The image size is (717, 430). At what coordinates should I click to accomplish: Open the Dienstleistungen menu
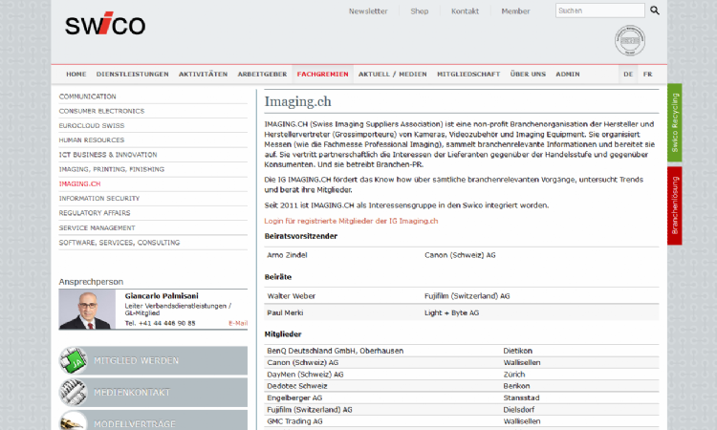(x=132, y=74)
